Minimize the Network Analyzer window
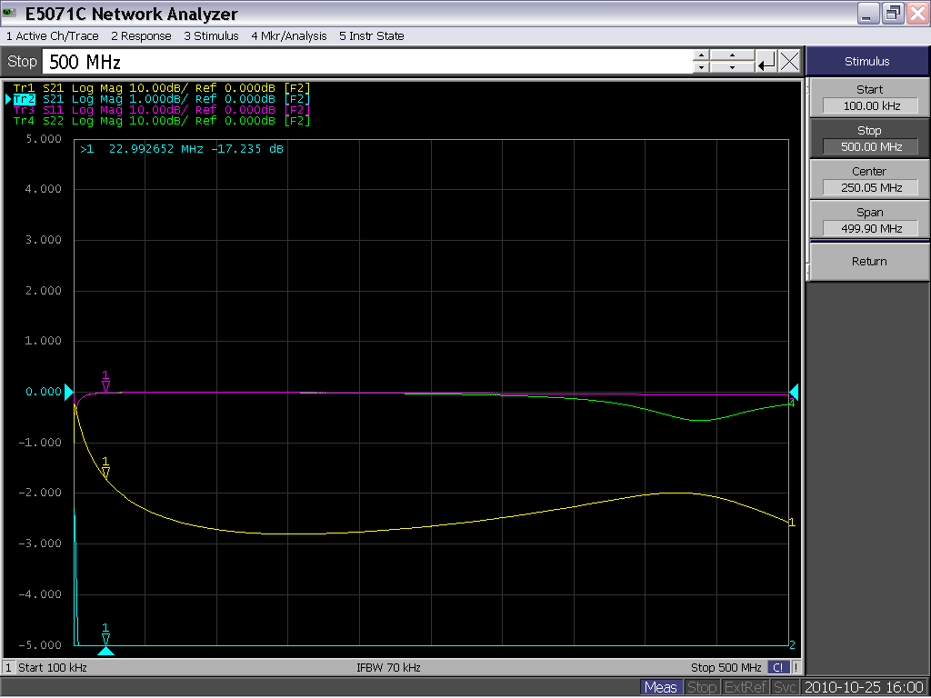 (867, 14)
